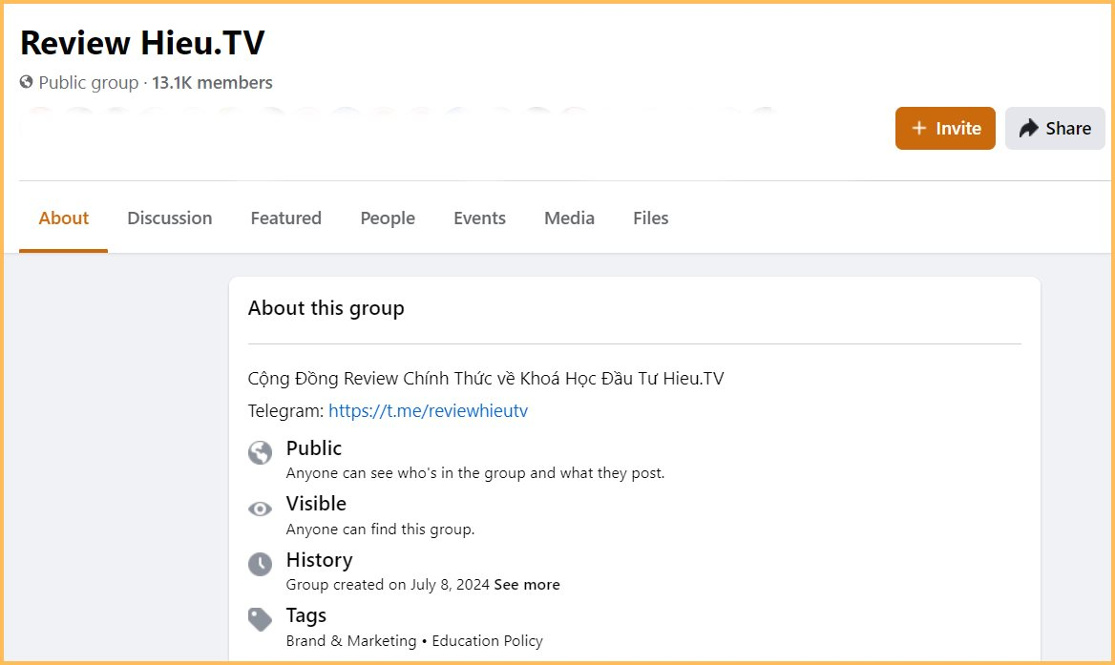This screenshot has width=1115, height=665.
Task: Click the Public globe icon in About section
Action: (260, 452)
